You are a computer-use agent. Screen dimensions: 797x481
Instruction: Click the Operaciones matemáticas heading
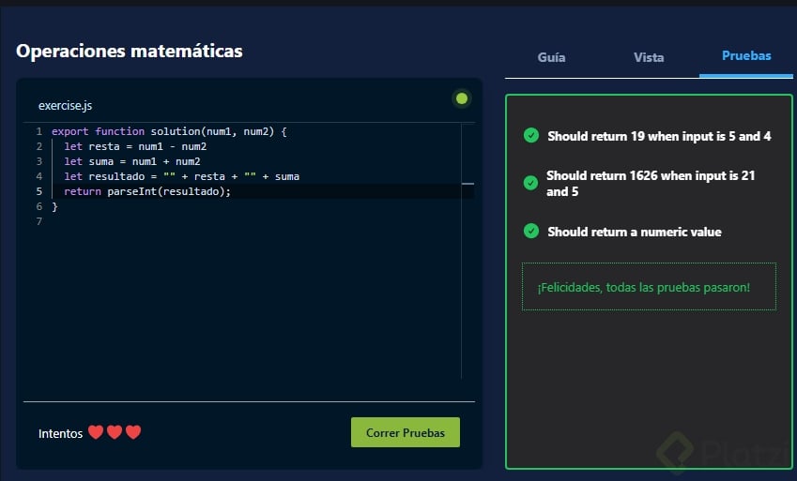130,52
